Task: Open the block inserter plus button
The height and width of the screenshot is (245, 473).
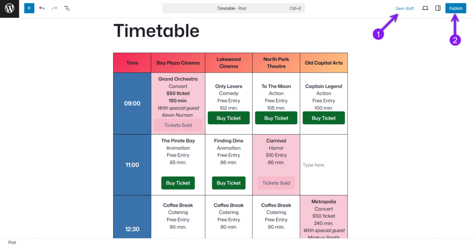Action: click(29, 8)
